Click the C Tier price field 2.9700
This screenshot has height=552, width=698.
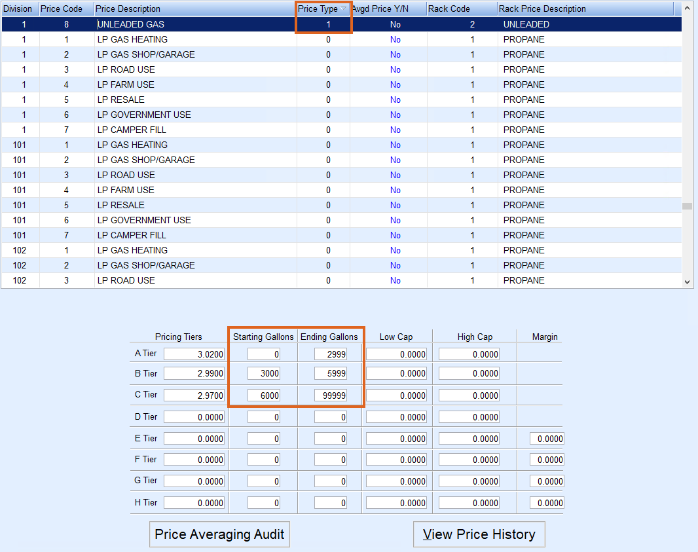[x=194, y=395]
